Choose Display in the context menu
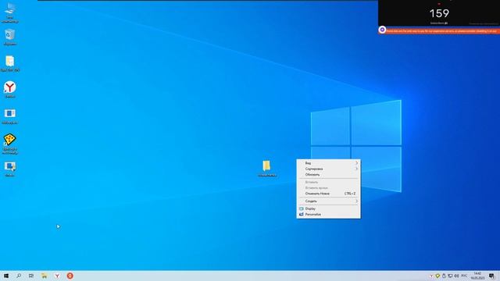Image resolution: width=500 pixels, height=281 pixels. point(328,208)
